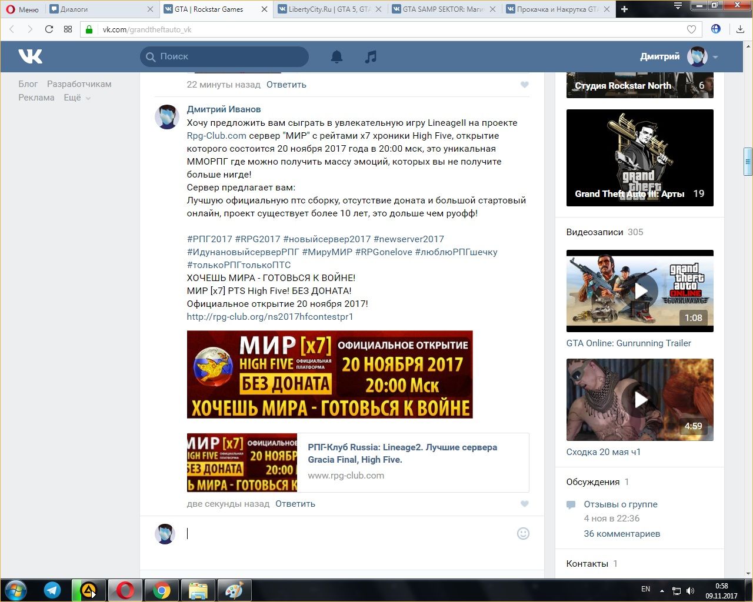
Task: Like Дмитрий Иванов's comment heart
Action: (525, 504)
